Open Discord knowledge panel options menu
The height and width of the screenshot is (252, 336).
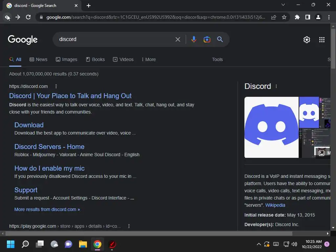(x=276, y=86)
